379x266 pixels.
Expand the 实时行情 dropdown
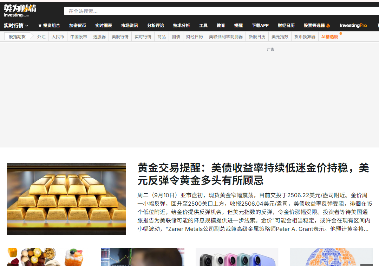point(16,26)
